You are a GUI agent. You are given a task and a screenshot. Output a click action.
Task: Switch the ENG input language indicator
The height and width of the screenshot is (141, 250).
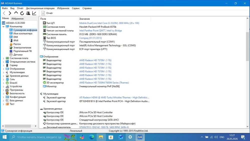(x=222, y=137)
